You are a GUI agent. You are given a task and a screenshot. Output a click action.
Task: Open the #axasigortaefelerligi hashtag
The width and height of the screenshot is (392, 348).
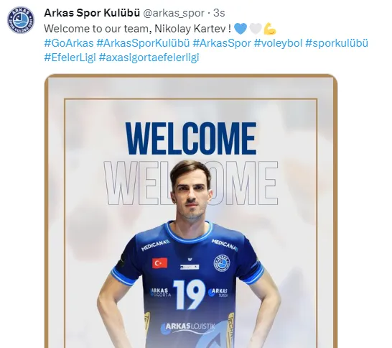coord(149,58)
